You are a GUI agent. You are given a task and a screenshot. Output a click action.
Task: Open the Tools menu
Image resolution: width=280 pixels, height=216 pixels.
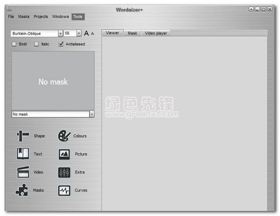click(78, 17)
